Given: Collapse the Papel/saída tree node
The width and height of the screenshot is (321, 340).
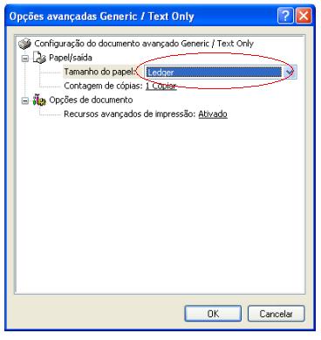Looking at the screenshot, I should coord(25,59).
